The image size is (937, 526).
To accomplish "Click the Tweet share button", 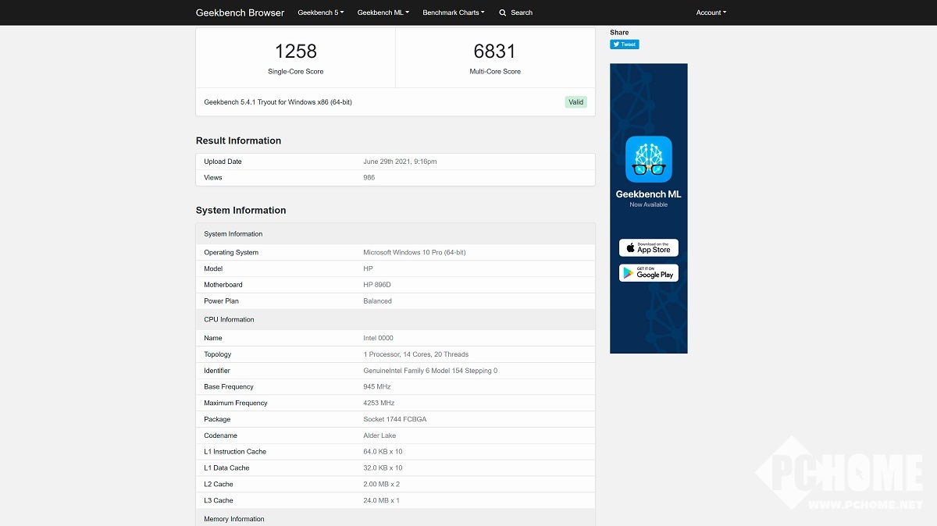I will tap(625, 44).
